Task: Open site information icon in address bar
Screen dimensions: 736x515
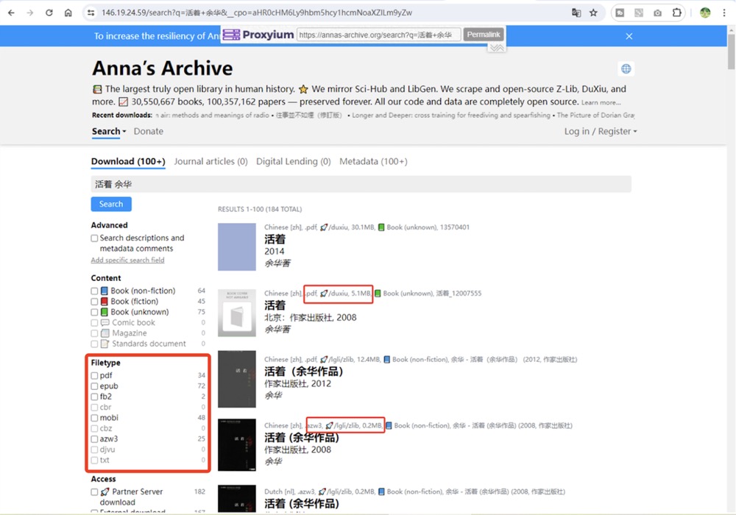Action: [91, 13]
